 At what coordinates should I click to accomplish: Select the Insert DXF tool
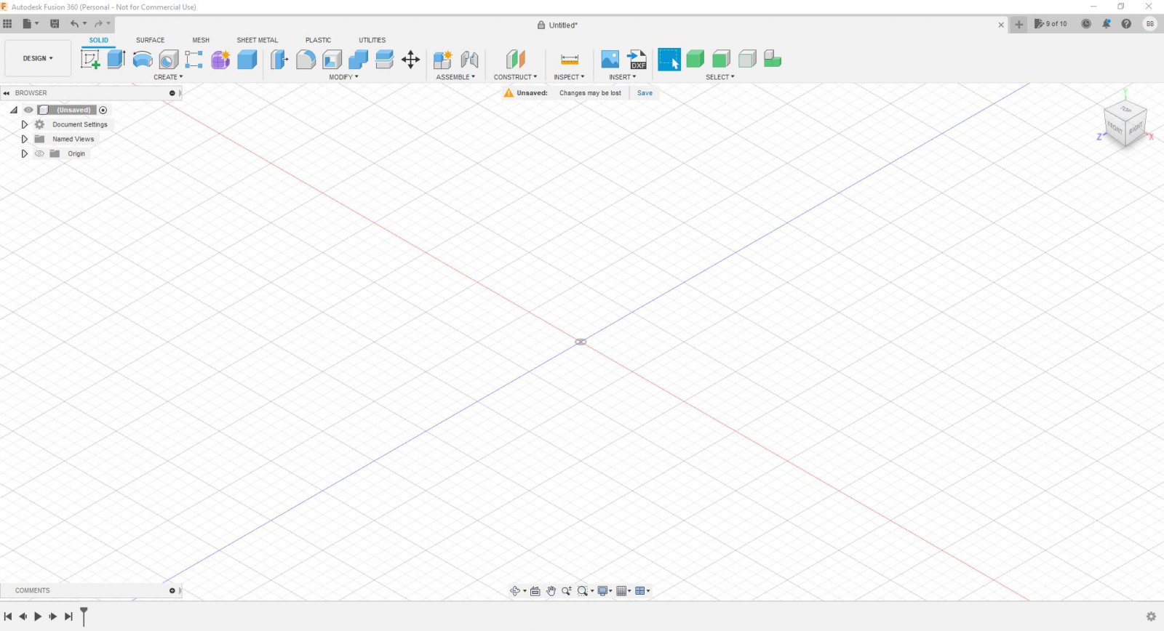tap(637, 60)
